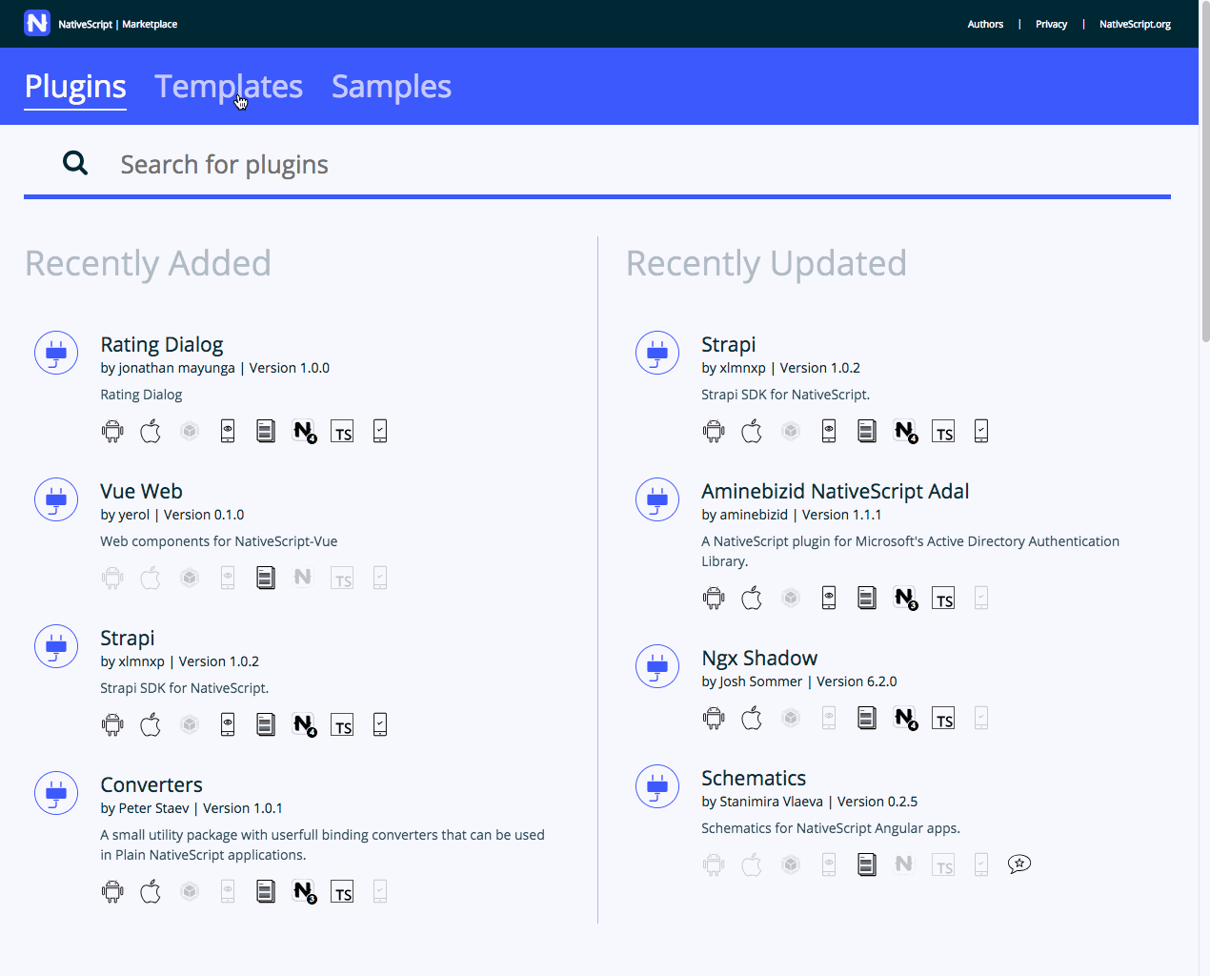Open Strapi title under Recently Updated
The width and height of the screenshot is (1210, 976).
point(729,344)
